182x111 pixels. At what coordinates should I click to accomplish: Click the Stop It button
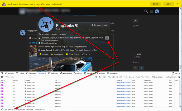click(156, 4)
